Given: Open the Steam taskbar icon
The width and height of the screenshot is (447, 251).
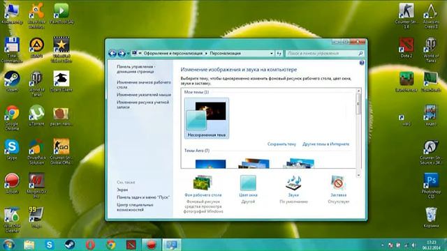Looking at the screenshot, I should tap(70, 245).
